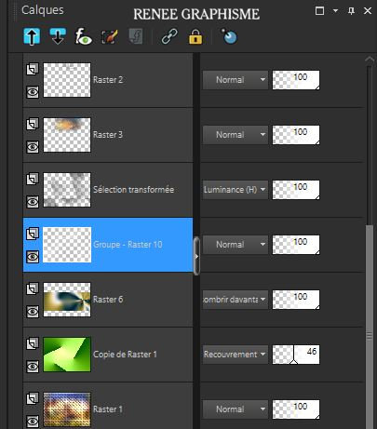Select the Raster 1 layer name
The width and height of the screenshot is (377, 429).
point(108,409)
